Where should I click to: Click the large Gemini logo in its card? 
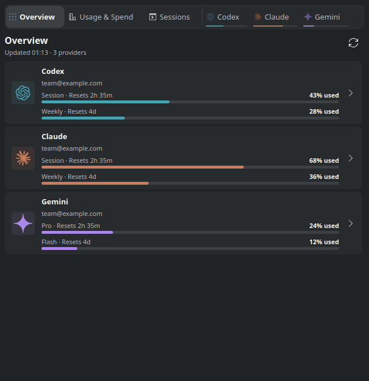(x=23, y=223)
